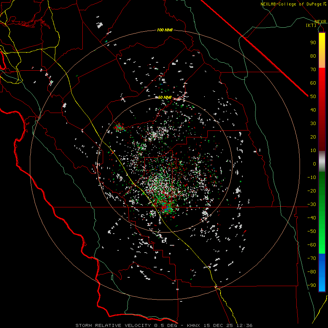Select the -10 knot scale label
The image size is (328, 328).
coord(312,177)
